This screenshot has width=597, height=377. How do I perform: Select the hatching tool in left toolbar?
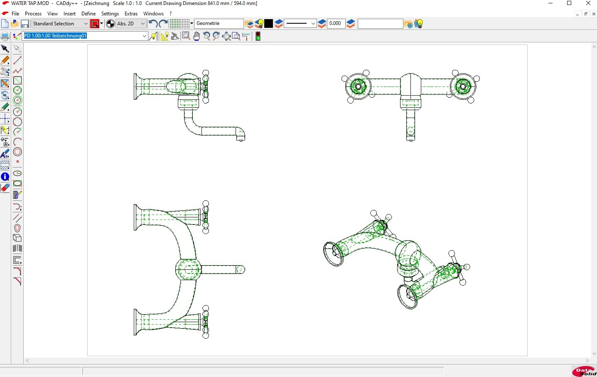5,165
